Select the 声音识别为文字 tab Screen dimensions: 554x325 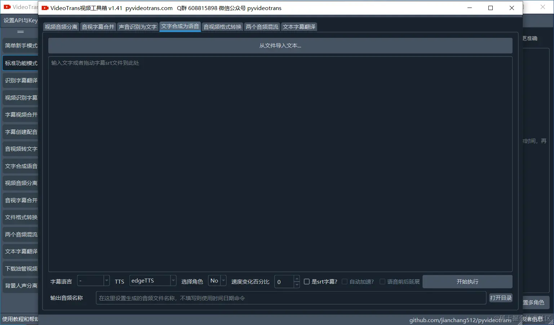click(x=138, y=27)
